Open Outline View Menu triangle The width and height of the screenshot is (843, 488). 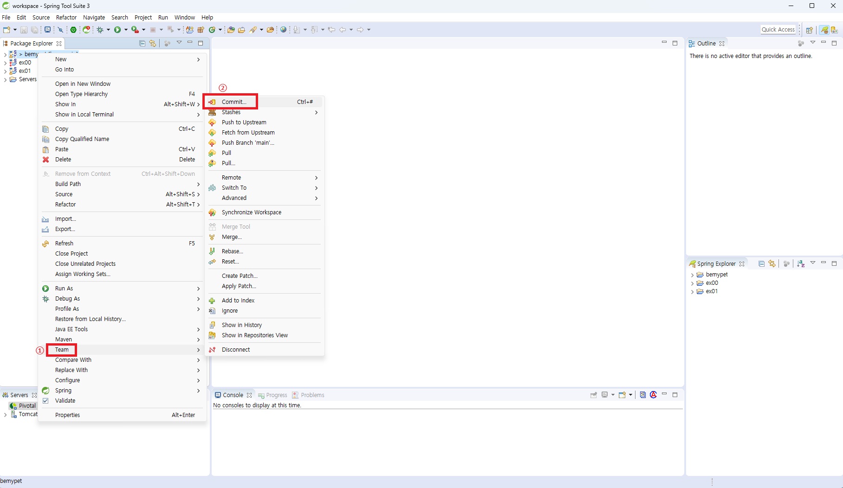813,43
